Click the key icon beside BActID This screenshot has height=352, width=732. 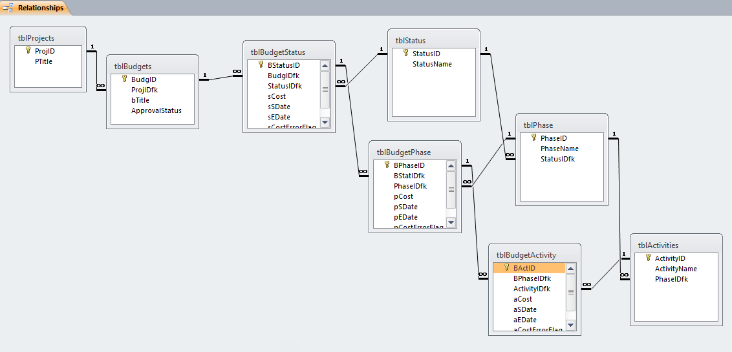pyautogui.click(x=506, y=267)
